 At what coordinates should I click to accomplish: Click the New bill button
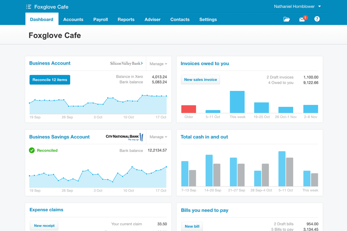(x=192, y=226)
